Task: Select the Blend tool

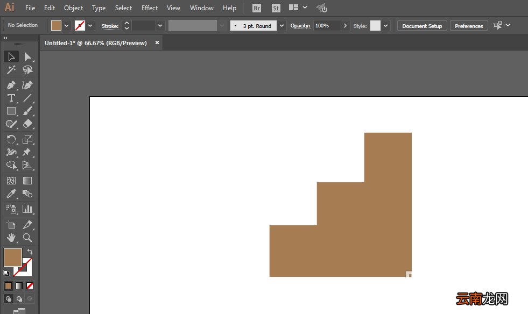Action: pyautogui.click(x=27, y=194)
